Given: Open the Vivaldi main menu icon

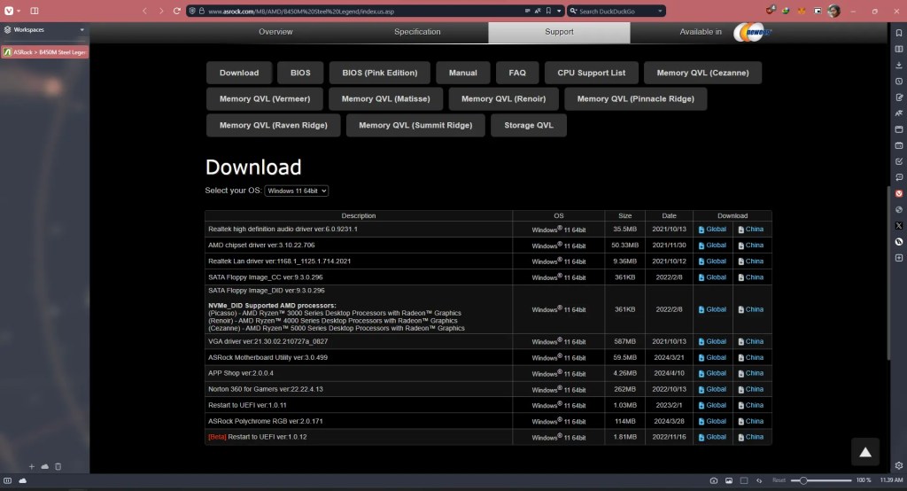Looking at the screenshot, I should [9, 11].
